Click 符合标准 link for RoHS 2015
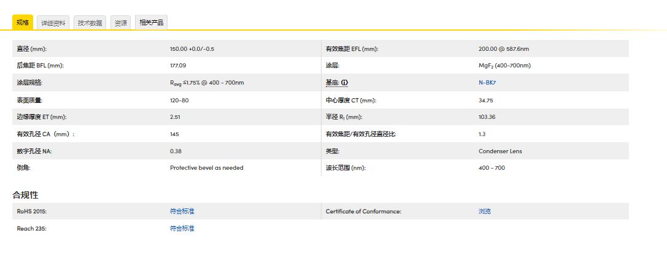 (x=182, y=211)
